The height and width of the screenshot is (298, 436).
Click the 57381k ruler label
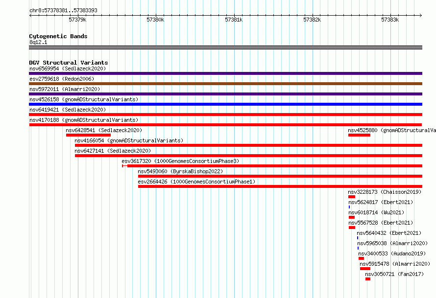point(234,20)
